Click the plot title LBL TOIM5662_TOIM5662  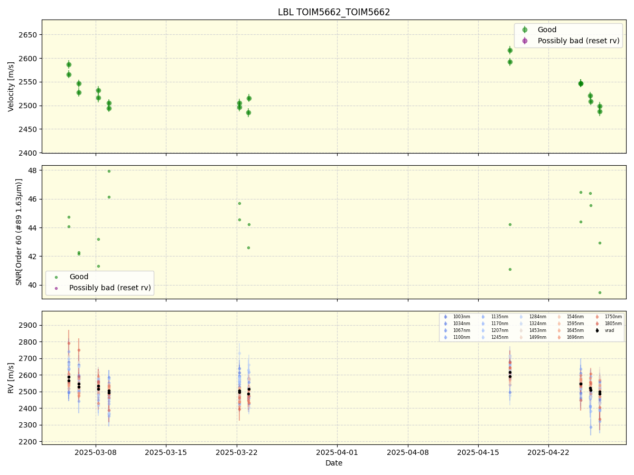tap(334, 12)
